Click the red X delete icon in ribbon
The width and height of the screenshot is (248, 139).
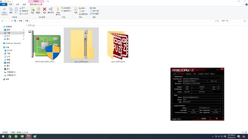coord(45,9)
